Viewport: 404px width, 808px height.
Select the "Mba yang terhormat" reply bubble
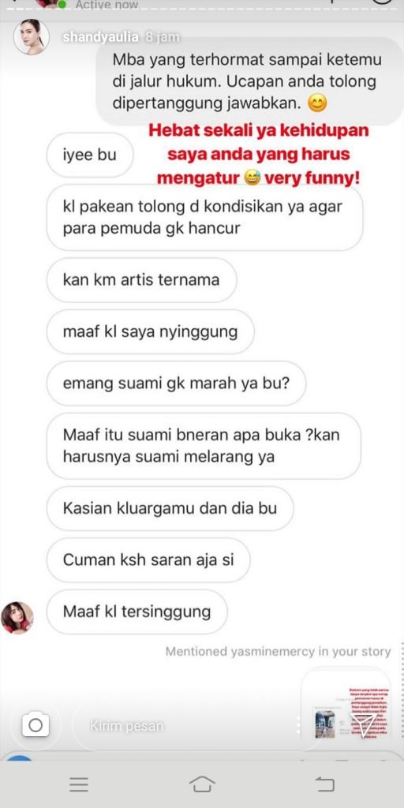tap(249, 81)
